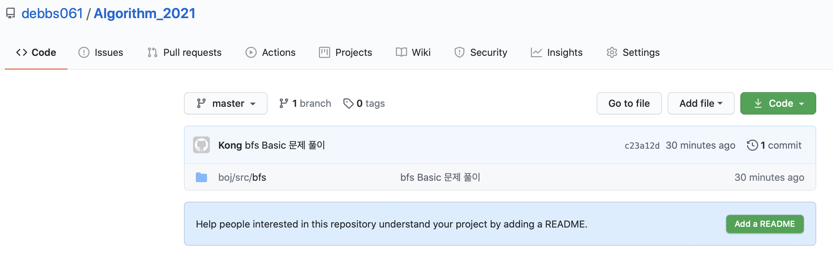Open the boj/src/bfs row commit message
This screenshot has width=833, height=268.
(x=440, y=177)
